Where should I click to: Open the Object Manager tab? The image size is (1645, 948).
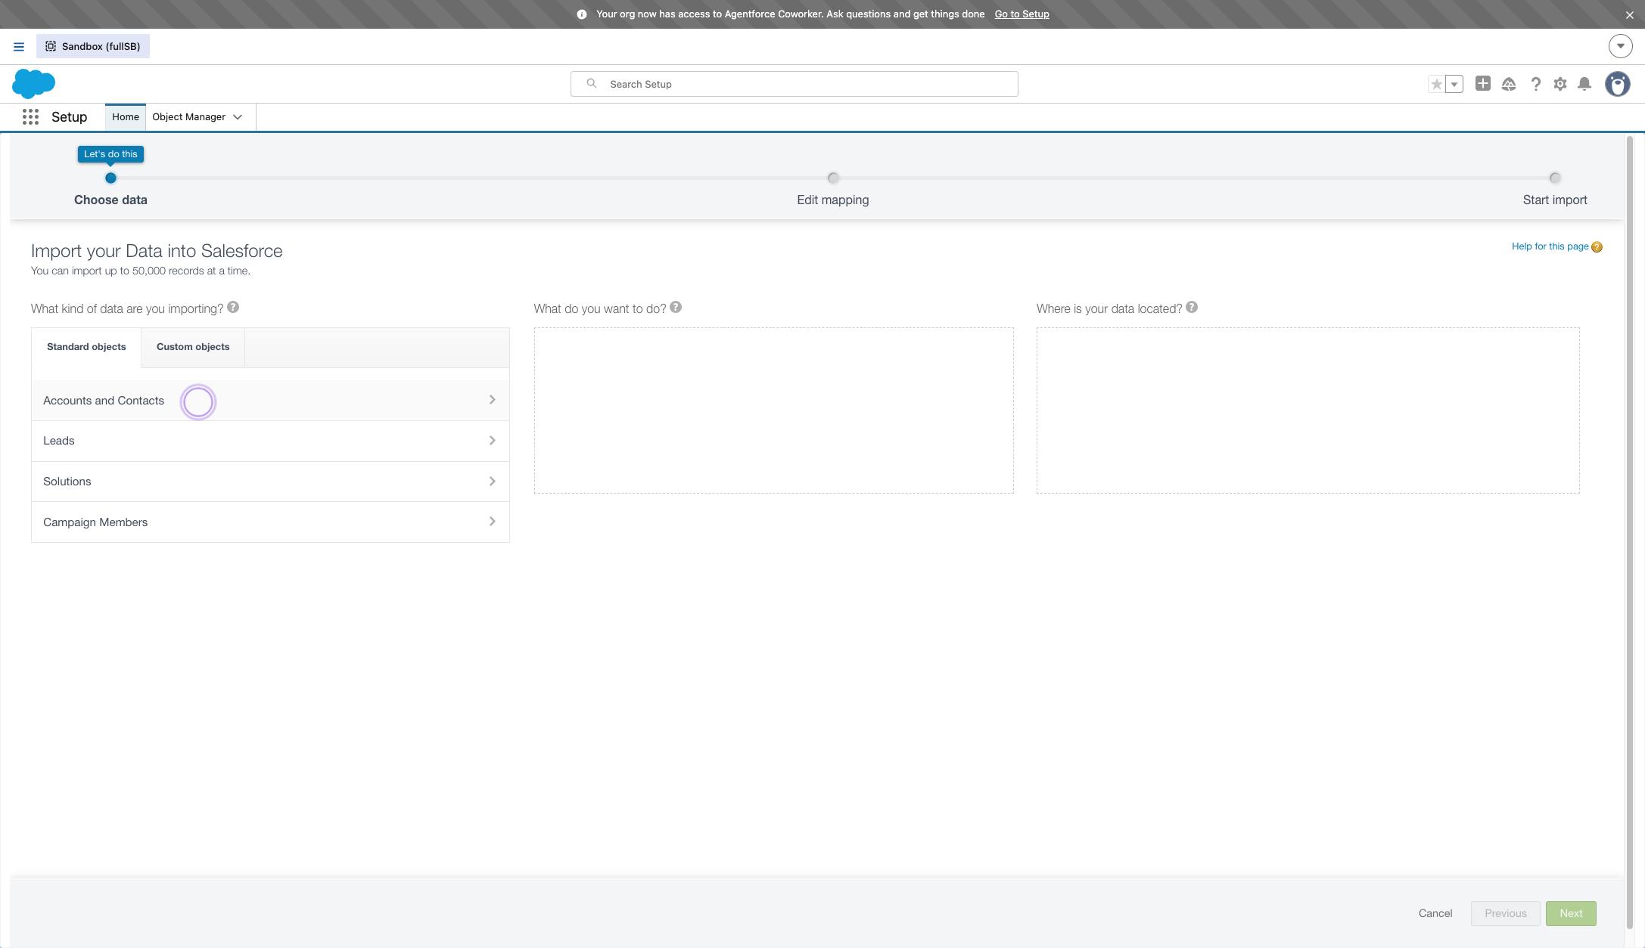click(x=189, y=117)
